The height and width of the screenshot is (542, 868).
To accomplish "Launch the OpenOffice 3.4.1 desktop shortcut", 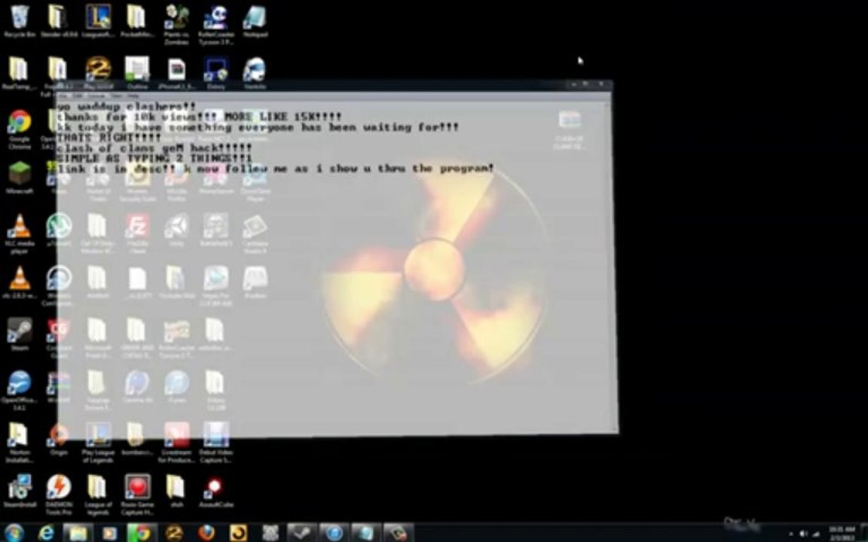I will pyautogui.click(x=20, y=390).
